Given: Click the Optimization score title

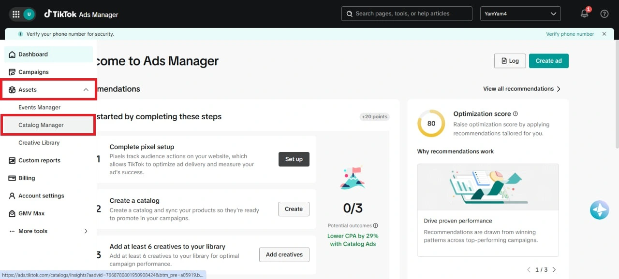Looking at the screenshot, I should point(482,114).
